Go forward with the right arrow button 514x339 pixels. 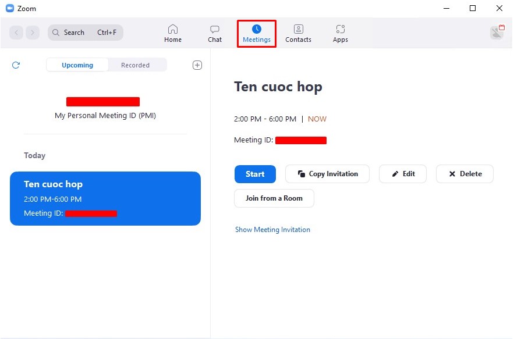point(33,33)
